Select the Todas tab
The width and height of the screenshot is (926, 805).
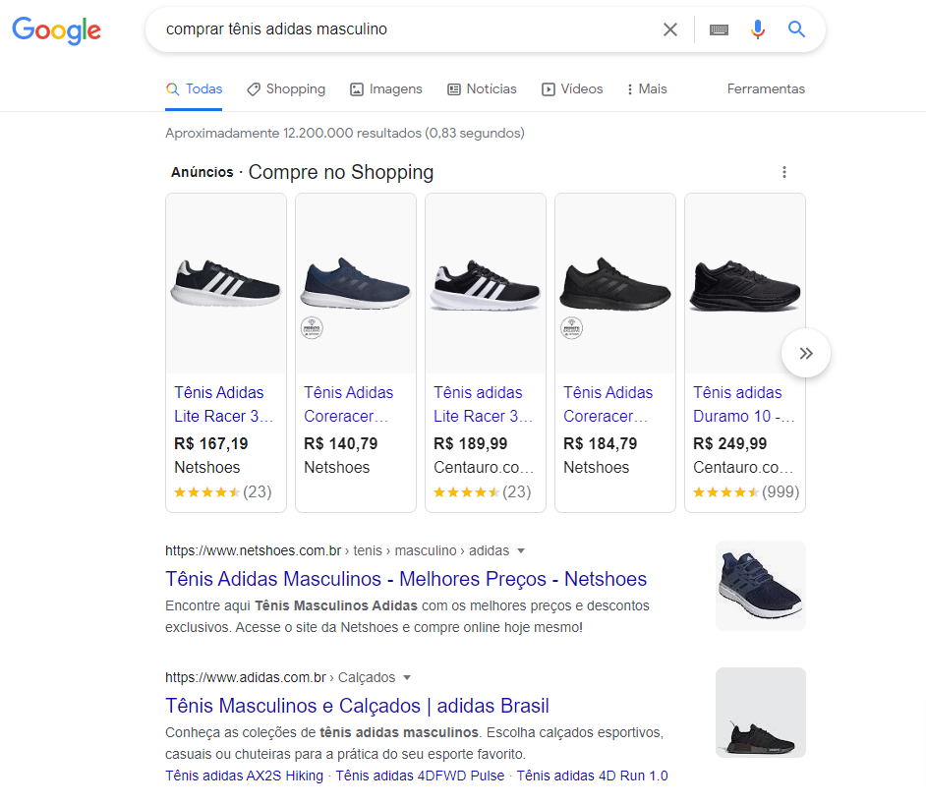194,89
